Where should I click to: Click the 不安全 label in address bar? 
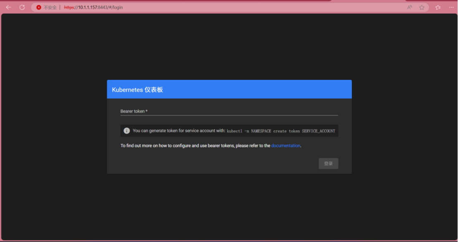click(50, 7)
